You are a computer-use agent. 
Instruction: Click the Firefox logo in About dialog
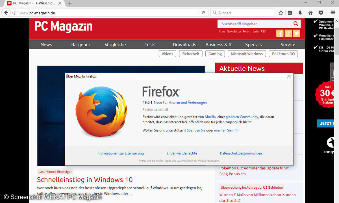click(x=101, y=112)
